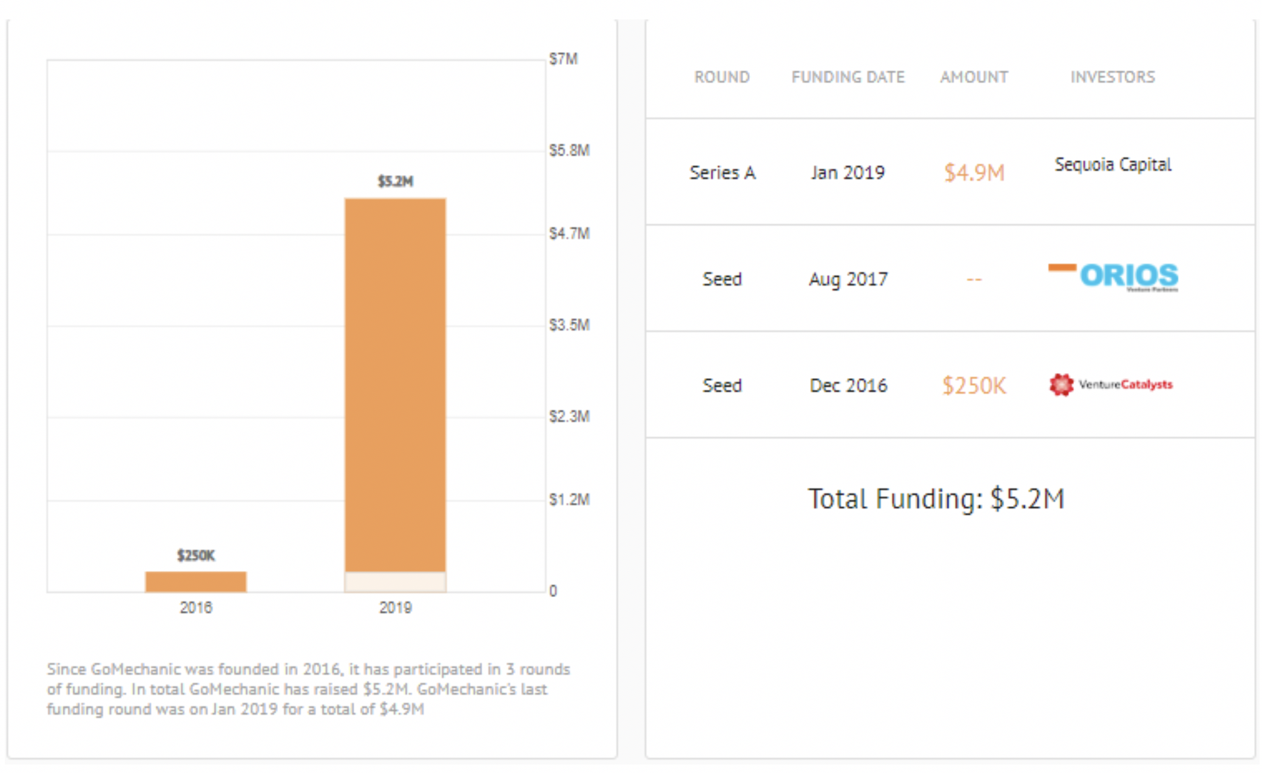1262x773 pixels.
Task: Click the ORIOS Venture Partners logo
Action: tap(1113, 277)
